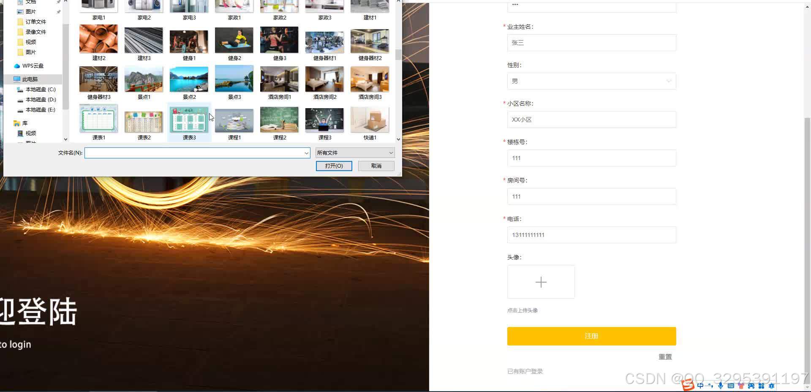The height and width of the screenshot is (392, 811).
Task: Click the plus icon to upload avatar
Action: (x=541, y=282)
